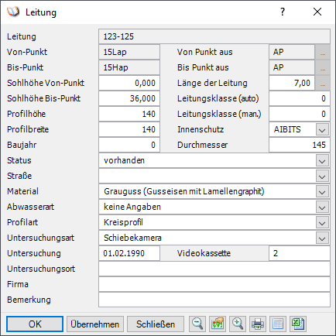Click the Durchmesser field showing 145

point(300,145)
